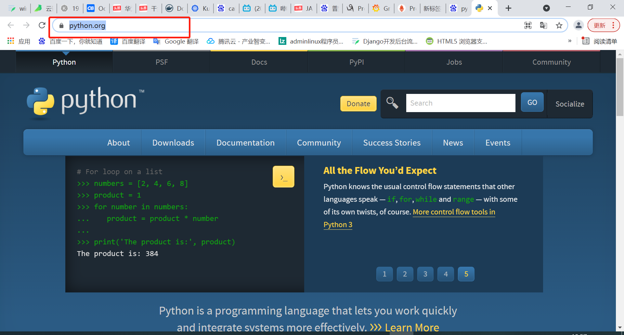This screenshot has height=335, width=624.
Task: Switch to the PyPI top tab
Action: point(357,62)
